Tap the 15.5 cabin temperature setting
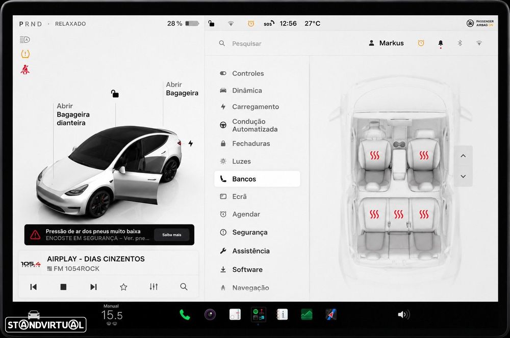 tap(112, 315)
